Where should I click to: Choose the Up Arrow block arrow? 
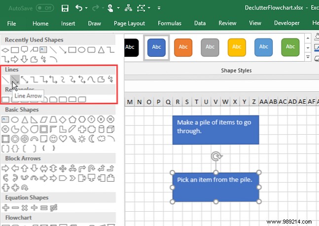pos(25,168)
